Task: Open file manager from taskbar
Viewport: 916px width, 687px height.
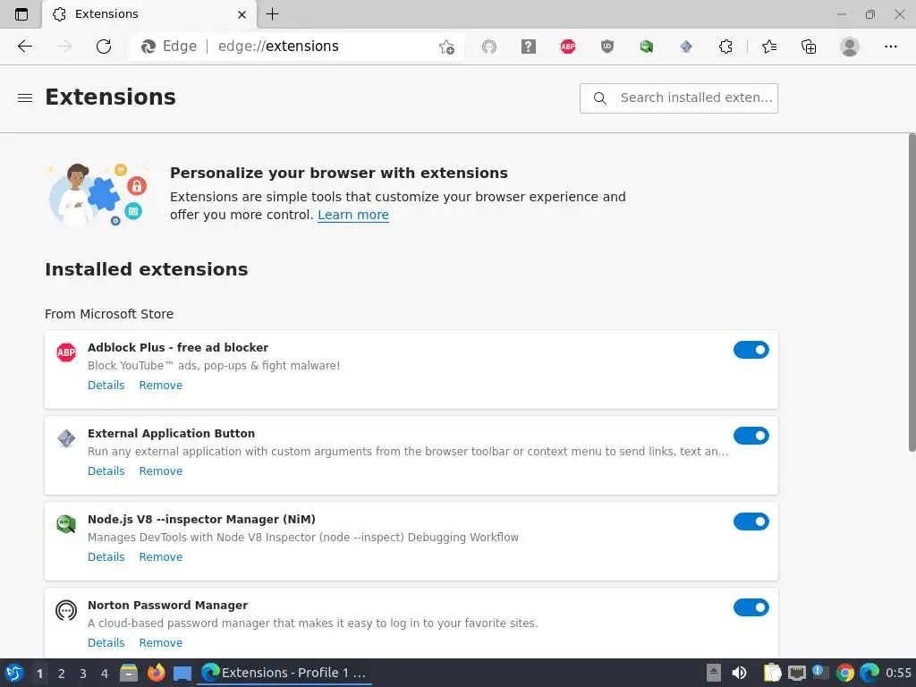Action: (x=129, y=673)
